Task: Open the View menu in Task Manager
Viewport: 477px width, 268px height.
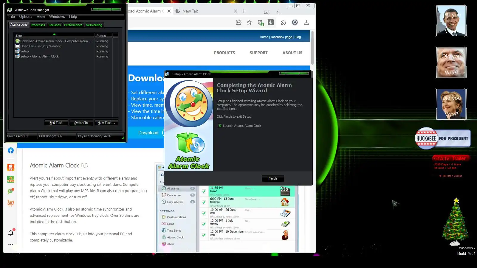Action: pos(41,17)
